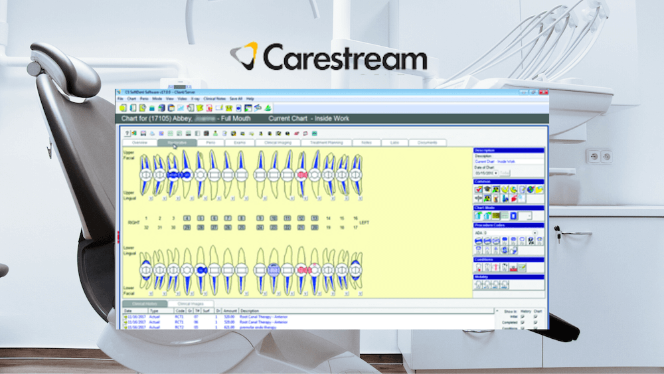Click the olive rectangle icon under Chart Mode
This screenshot has height=374, width=664.
point(496,216)
